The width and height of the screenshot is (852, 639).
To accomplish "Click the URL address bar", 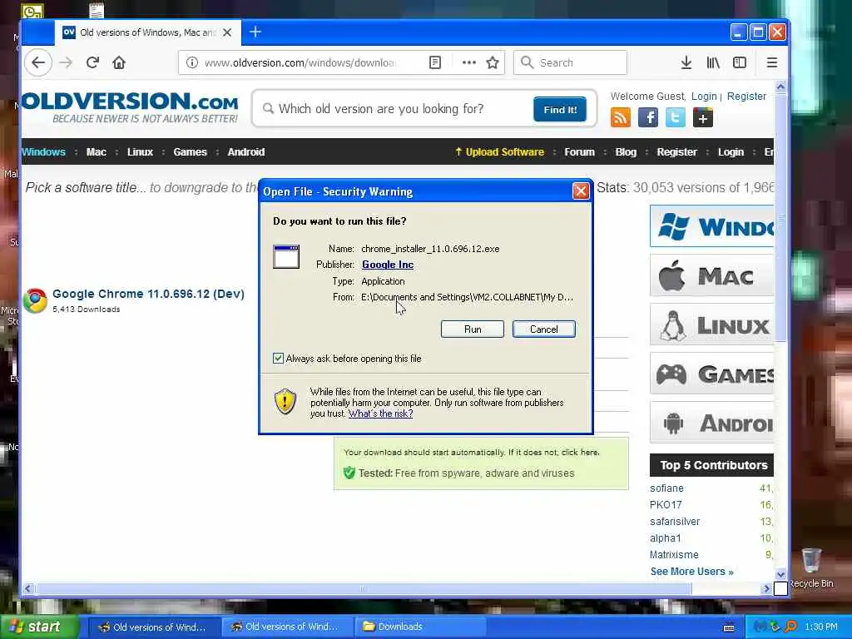I will pyautogui.click(x=299, y=62).
